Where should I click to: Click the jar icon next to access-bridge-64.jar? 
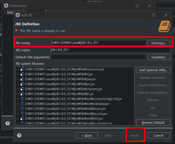[x=22, y=99]
